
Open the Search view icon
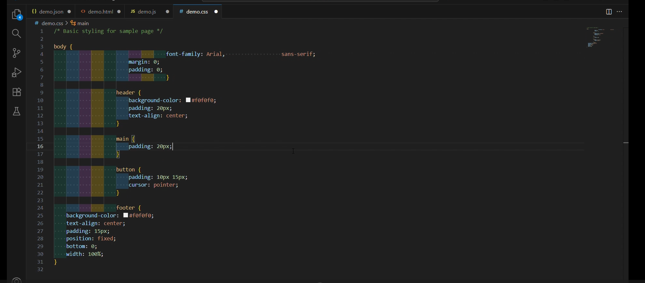[16, 34]
